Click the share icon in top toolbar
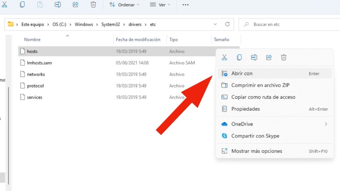 76,5
